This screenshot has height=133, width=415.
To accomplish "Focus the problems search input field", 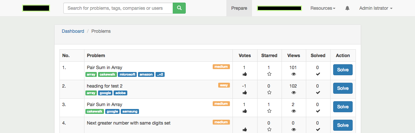I will 118,8.
